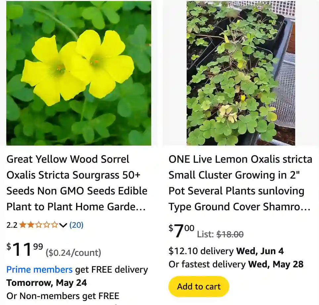
Task: Click the $0.24/count unit price
Action: pos(73,253)
